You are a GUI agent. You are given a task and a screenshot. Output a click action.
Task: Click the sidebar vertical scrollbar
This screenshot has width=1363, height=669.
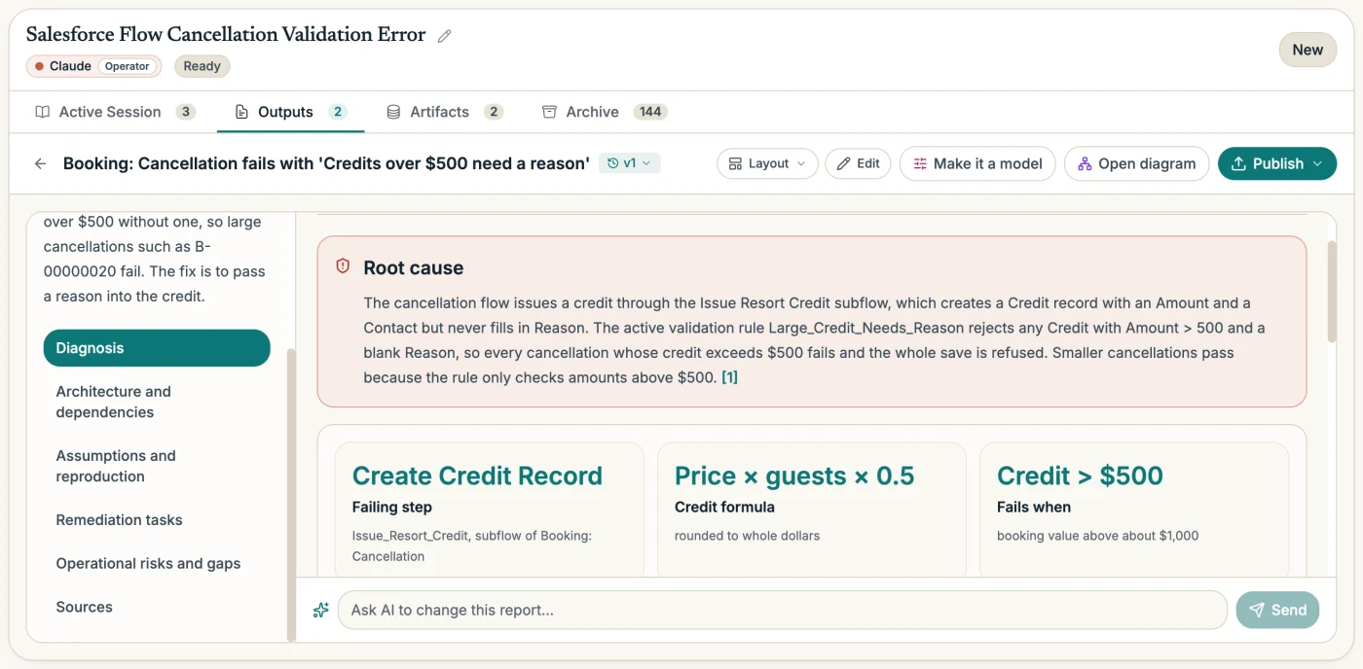pos(290,494)
